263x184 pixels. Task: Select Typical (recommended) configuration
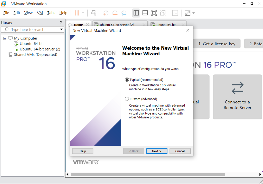[x=127, y=80]
